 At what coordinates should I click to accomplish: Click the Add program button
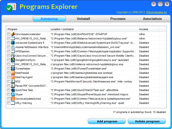click(107, 121)
